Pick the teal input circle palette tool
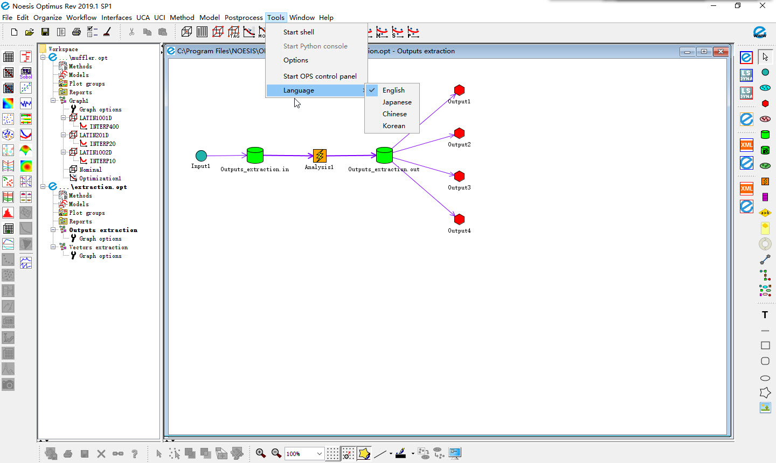776x463 pixels. pos(765,72)
